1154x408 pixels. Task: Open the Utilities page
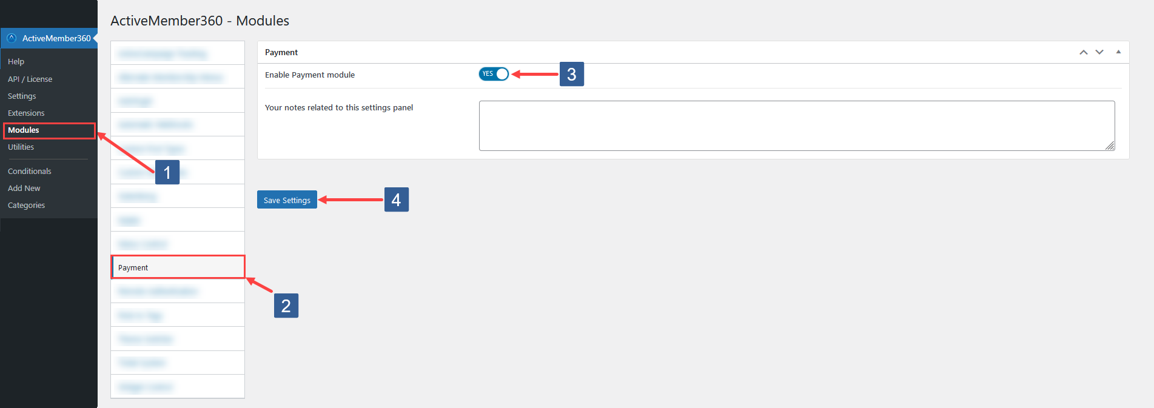tap(21, 147)
